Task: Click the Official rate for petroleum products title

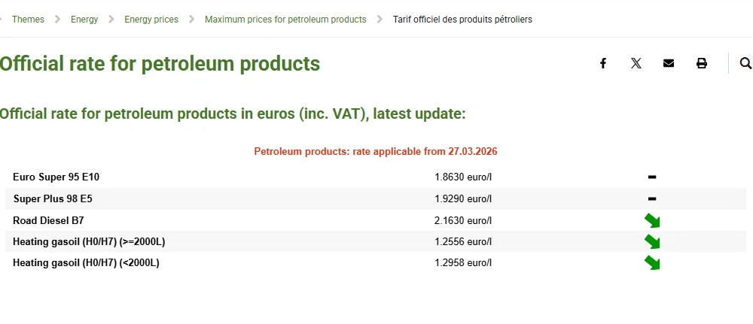Action: [x=160, y=63]
